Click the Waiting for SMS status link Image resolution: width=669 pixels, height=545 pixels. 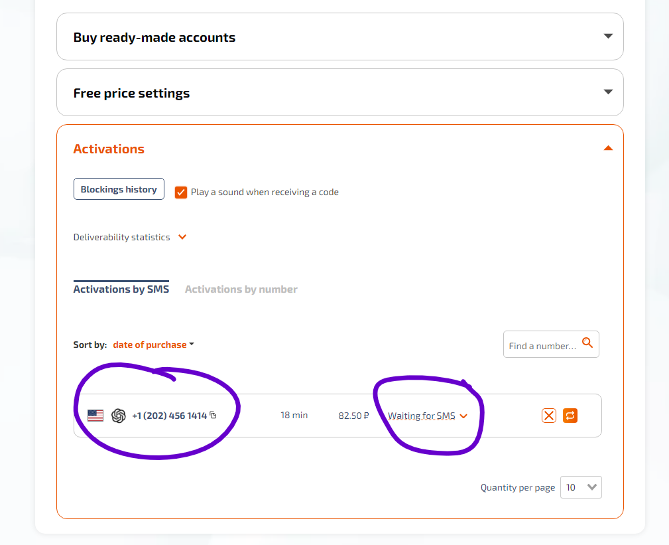pyautogui.click(x=421, y=416)
